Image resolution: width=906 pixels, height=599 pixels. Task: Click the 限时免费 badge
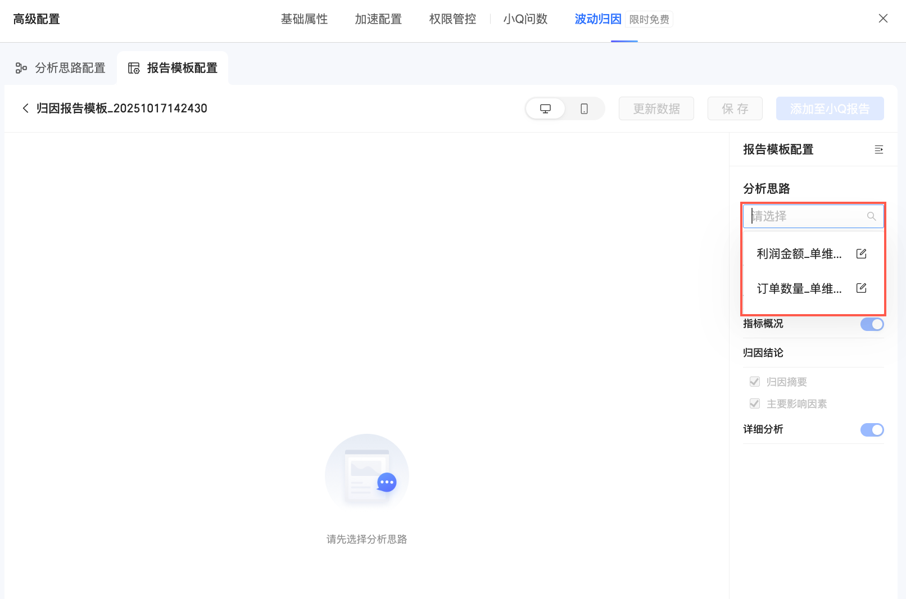click(649, 20)
